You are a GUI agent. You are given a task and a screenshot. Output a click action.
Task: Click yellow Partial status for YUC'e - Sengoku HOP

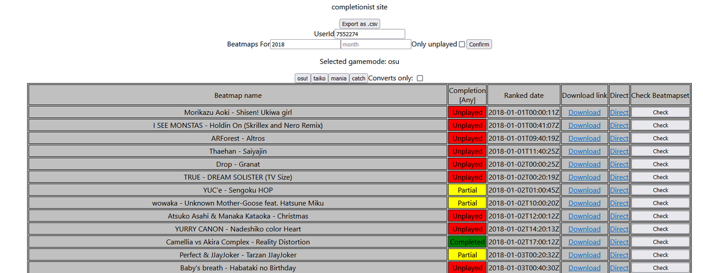pyautogui.click(x=467, y=190)
